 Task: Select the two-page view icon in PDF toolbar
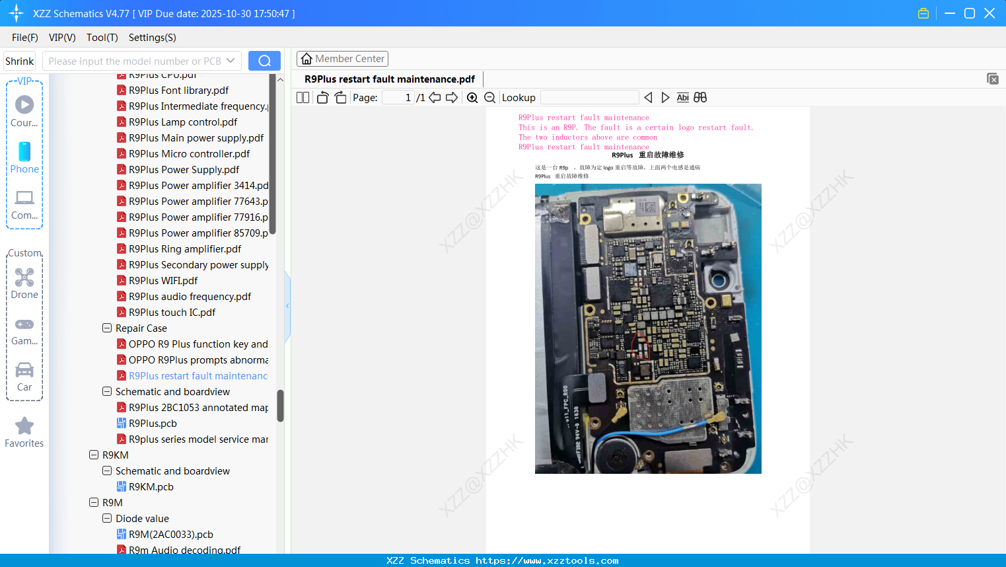(x=302, y=97)
